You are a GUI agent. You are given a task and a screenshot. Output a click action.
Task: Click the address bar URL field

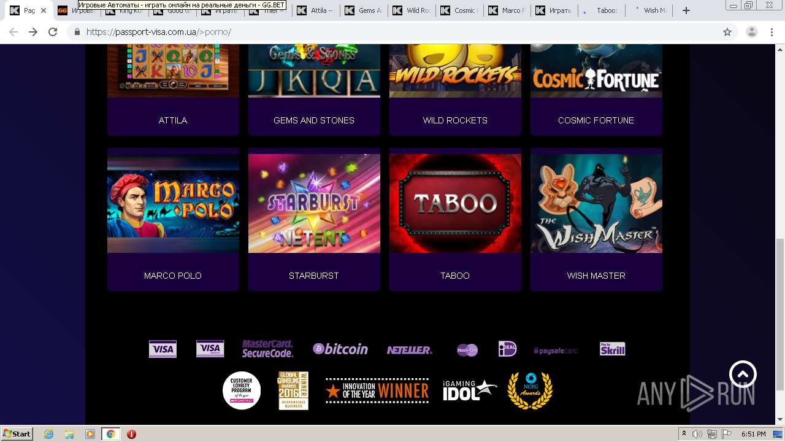pyautogui.click(x=392, y=32)
